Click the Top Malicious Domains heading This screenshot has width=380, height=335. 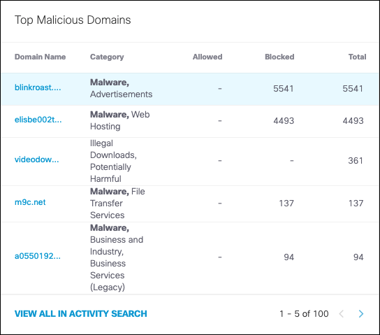73,20
